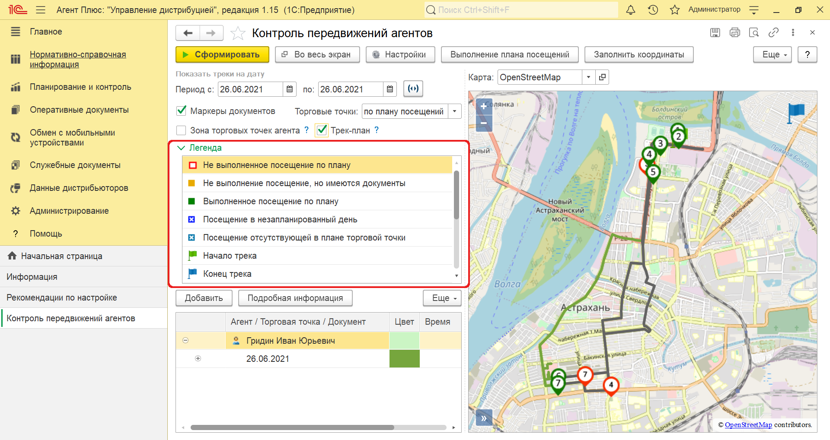Click Подробная информация button
830x440 pixels.
coord(295,298)
